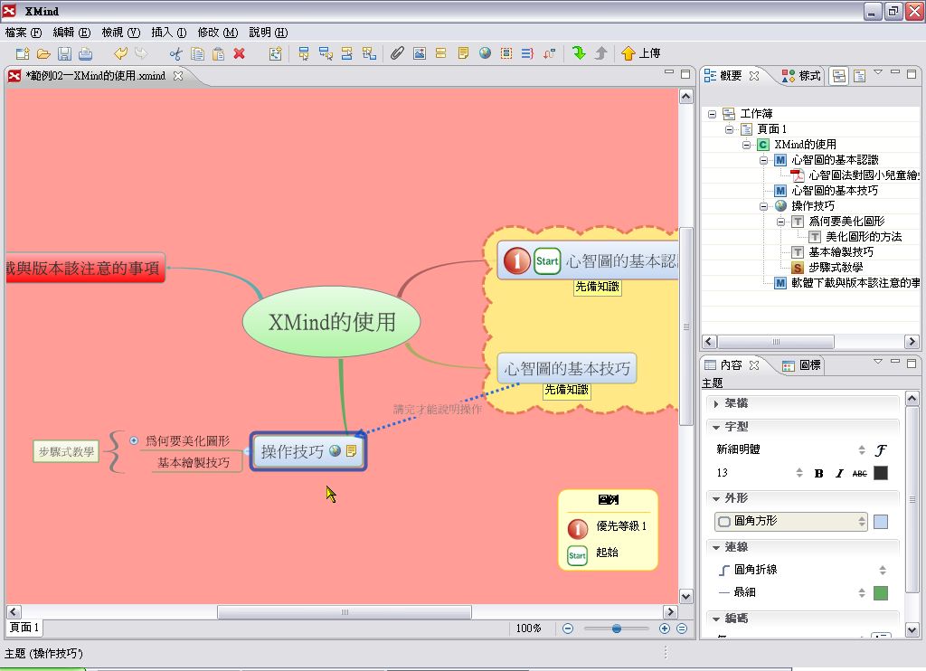Toggle strikethrough ABC in the font section

click(860, 473)
